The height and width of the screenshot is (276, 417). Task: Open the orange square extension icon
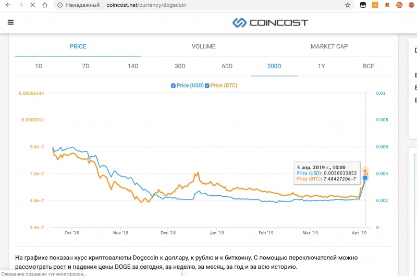[x=375, y=5]
